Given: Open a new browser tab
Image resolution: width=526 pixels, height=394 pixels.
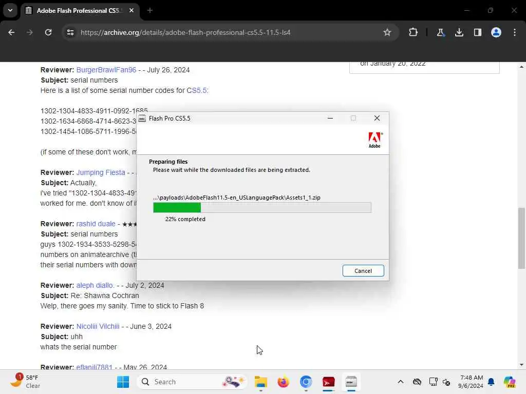Looking at the screenshot, I should 150,11.
